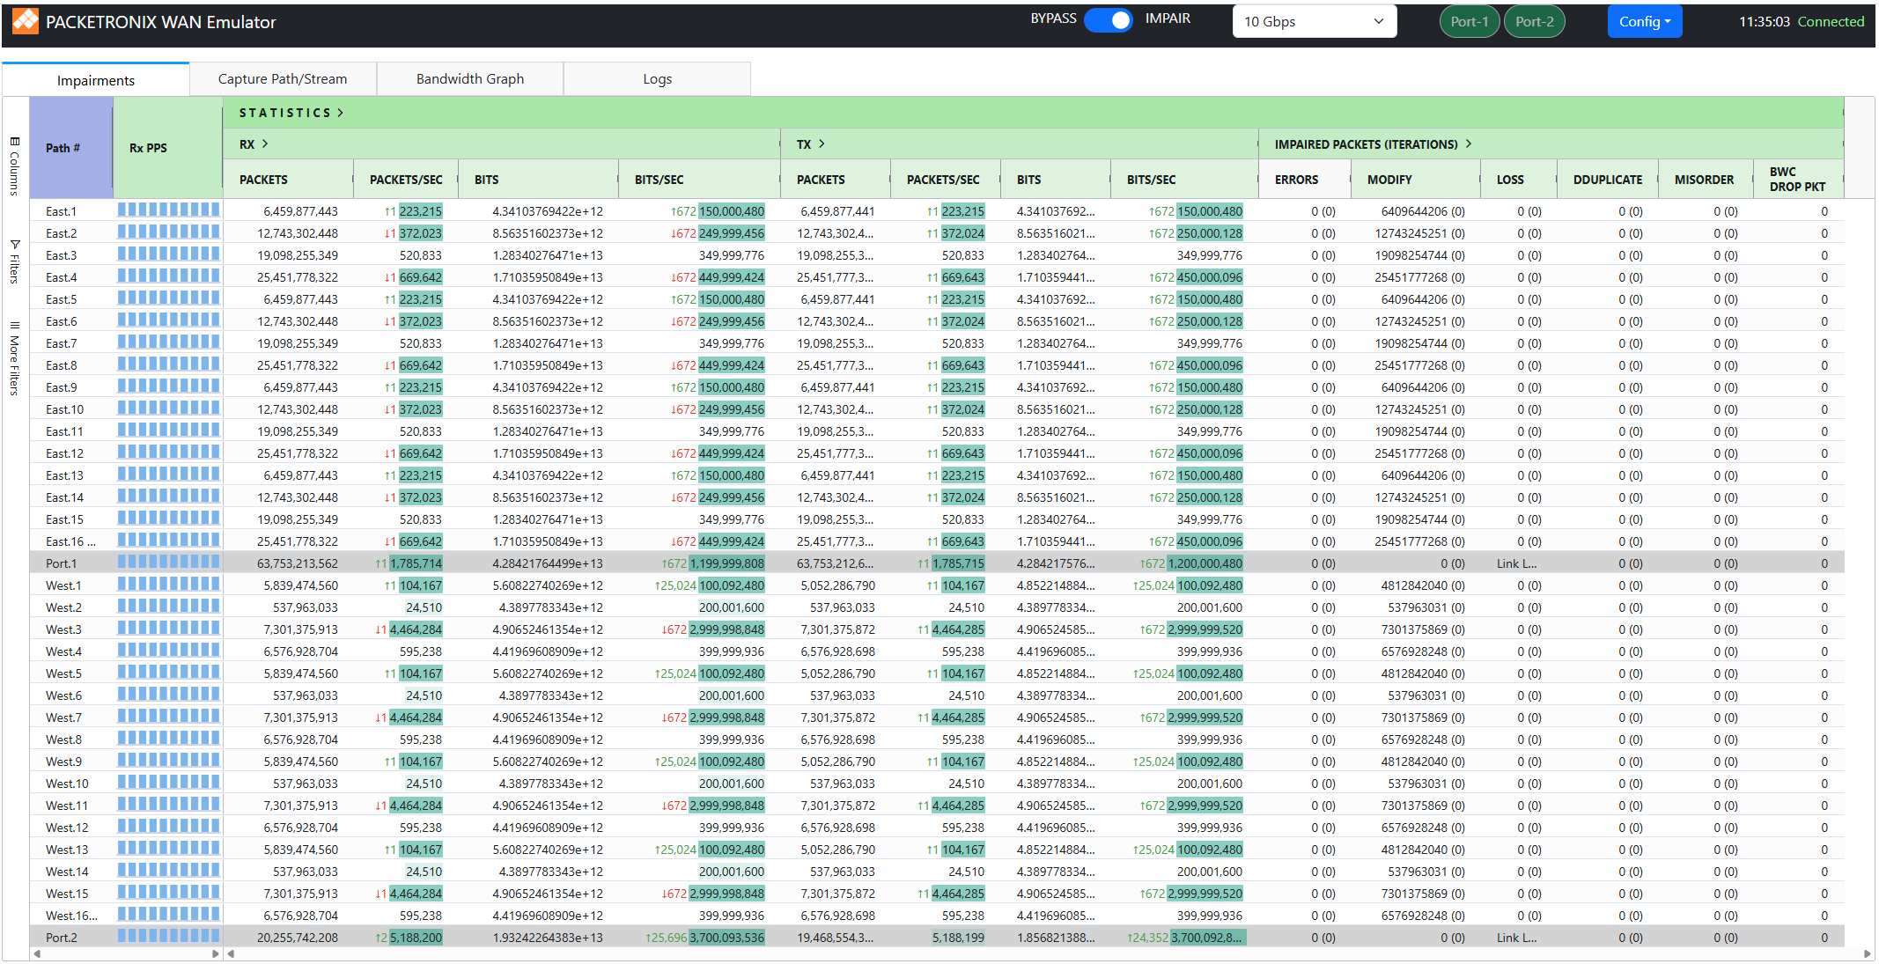The height and width of the screenshot is (964, 1879).
Task: Click modify value 7301375869 (0) in West.3 row
Action: pos(1423,629)
